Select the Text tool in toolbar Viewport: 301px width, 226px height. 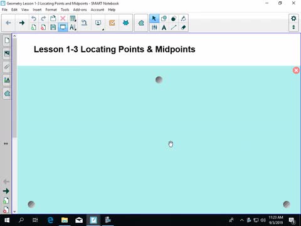pyautogui.click(x=164, y=28)
